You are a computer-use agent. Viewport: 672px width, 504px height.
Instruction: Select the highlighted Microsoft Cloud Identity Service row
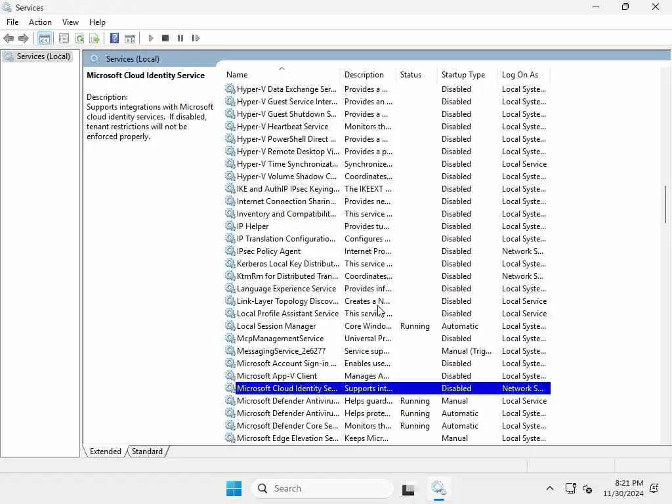tap(387, 388)
